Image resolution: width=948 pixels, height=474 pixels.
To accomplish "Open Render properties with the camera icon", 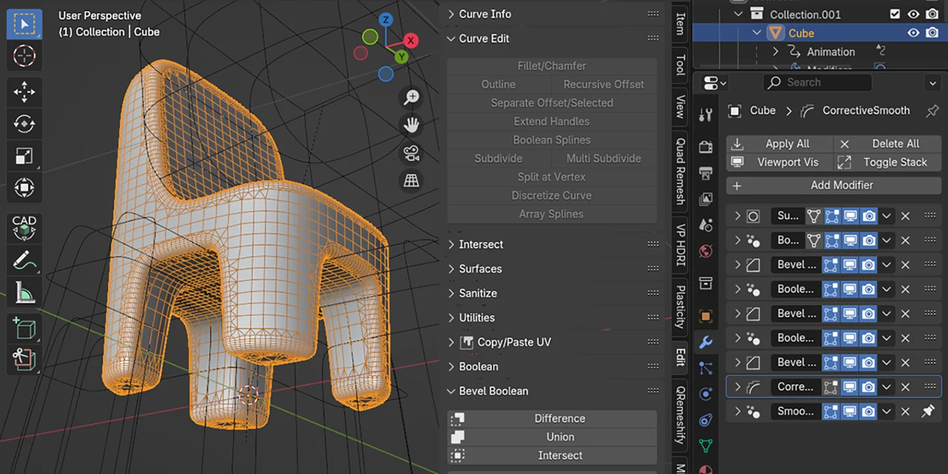I will pyautogui.click(x=706, y=145).
